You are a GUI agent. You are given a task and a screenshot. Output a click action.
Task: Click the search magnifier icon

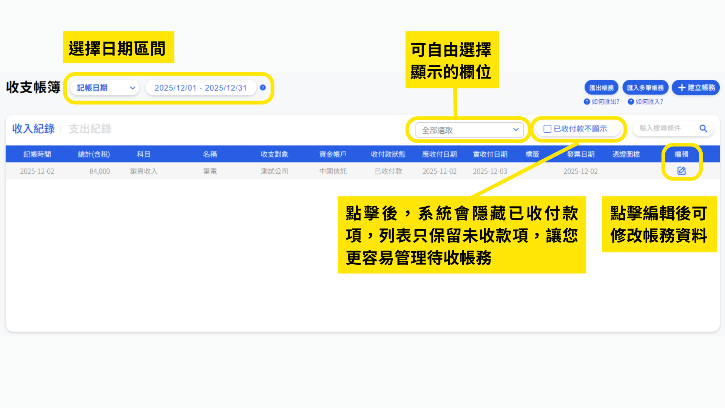[703, 128]
